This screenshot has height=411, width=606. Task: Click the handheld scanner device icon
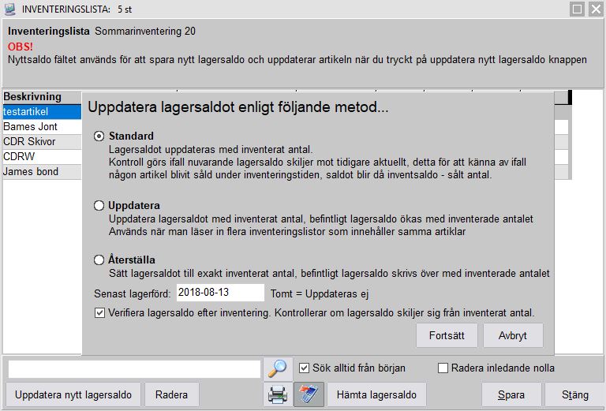point(307,394)
